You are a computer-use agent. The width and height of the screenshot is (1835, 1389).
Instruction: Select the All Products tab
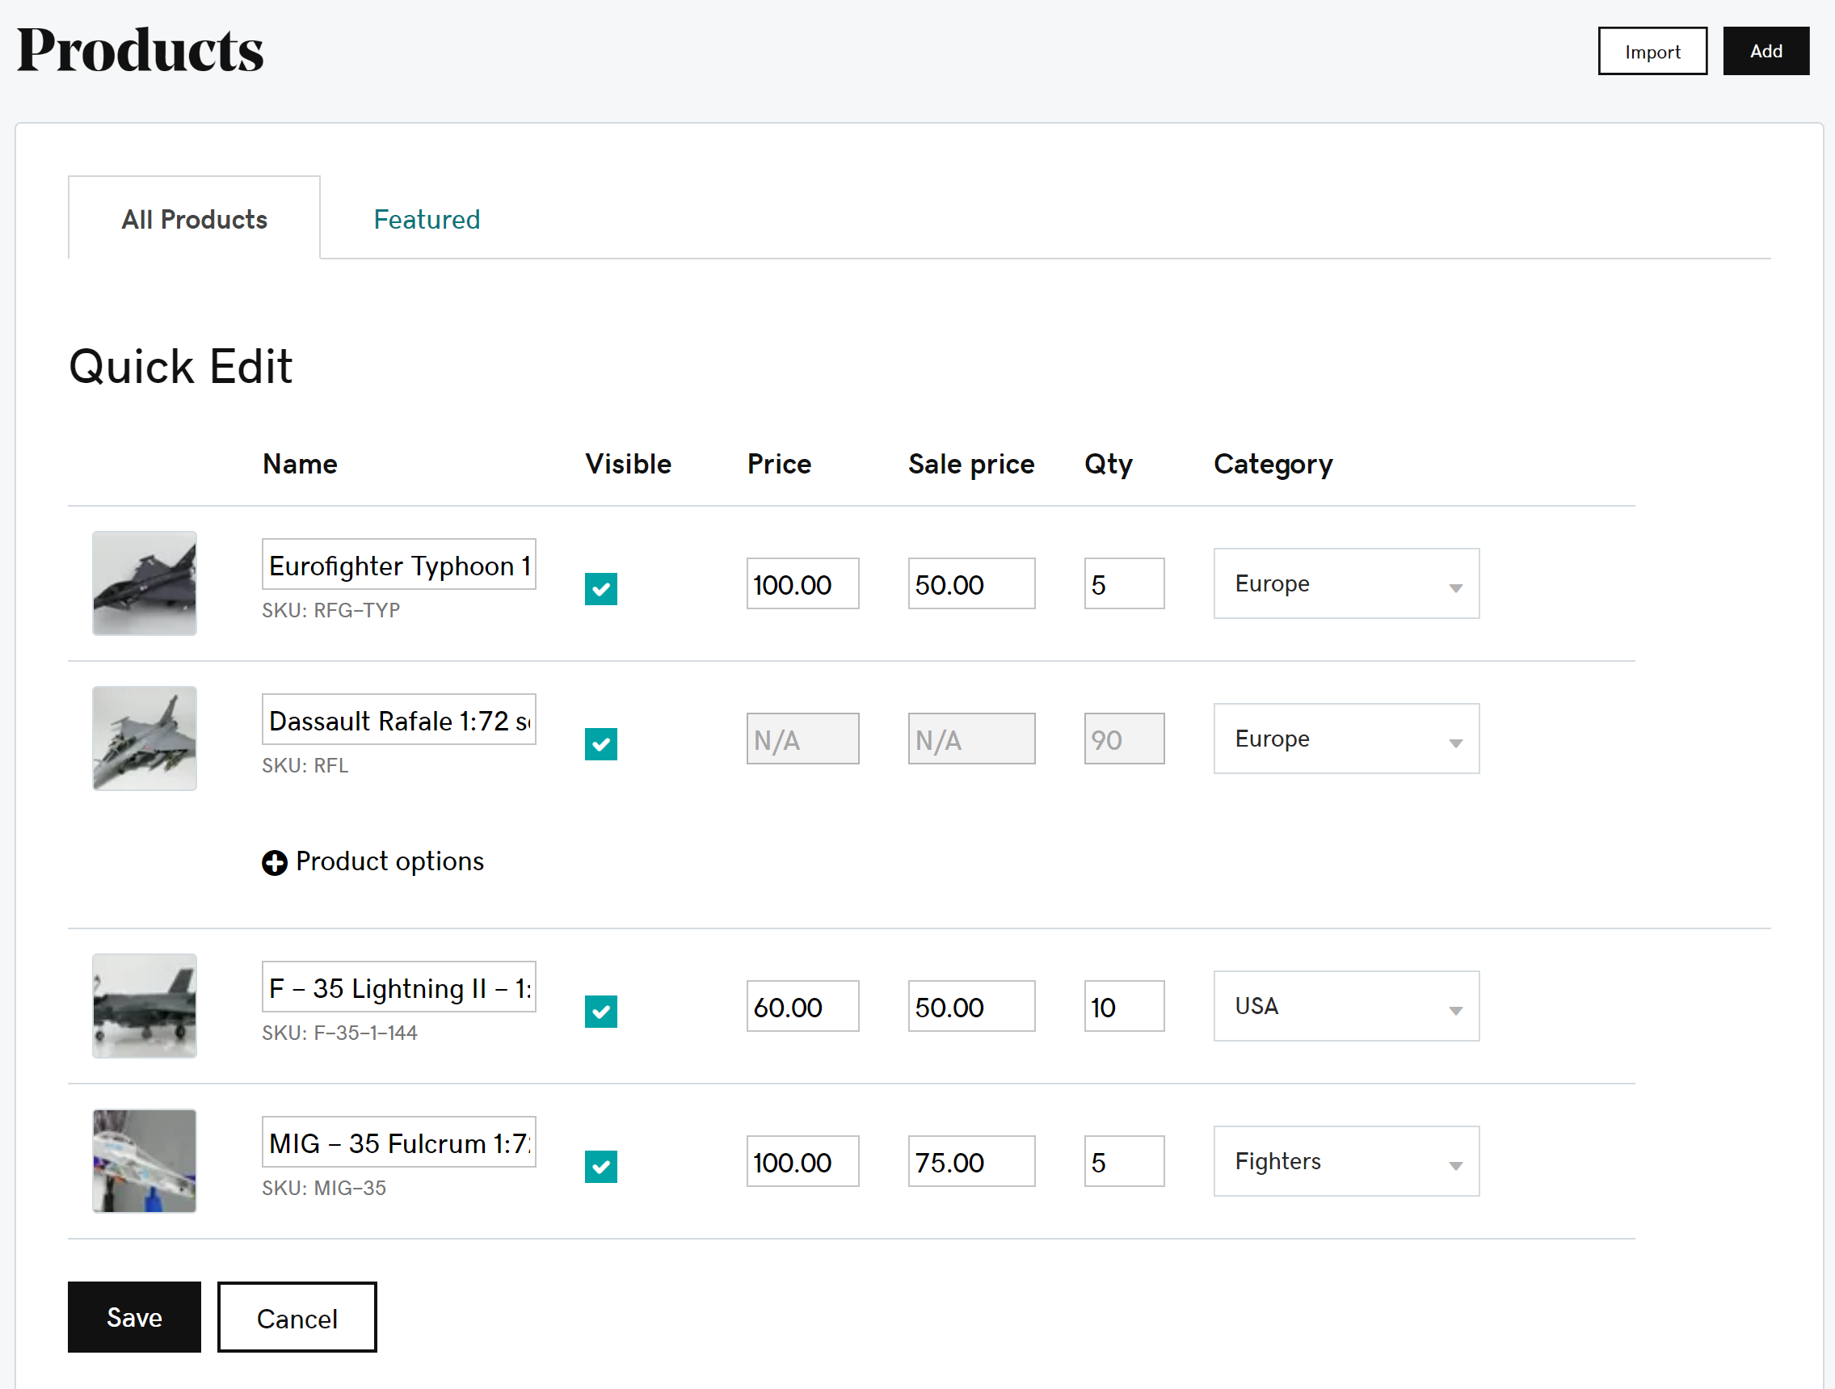point(194,219)
